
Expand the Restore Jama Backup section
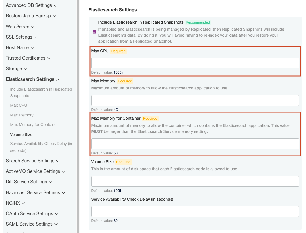point(31,16)
